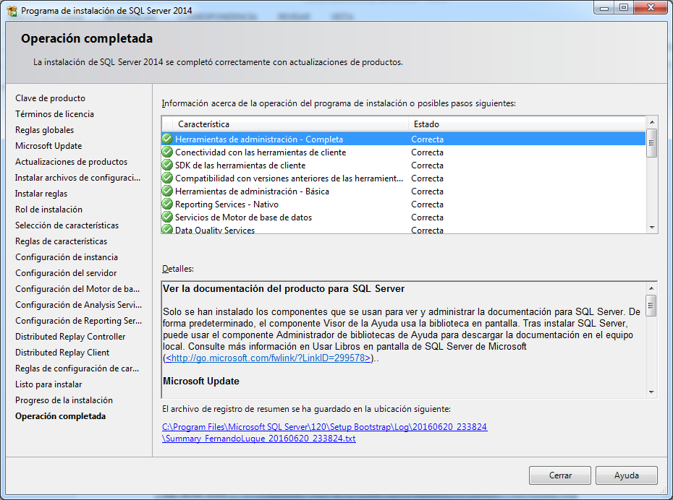Click the Progreso de la instalación step
This screenshot has width=673, height=500.
point(64,400)
